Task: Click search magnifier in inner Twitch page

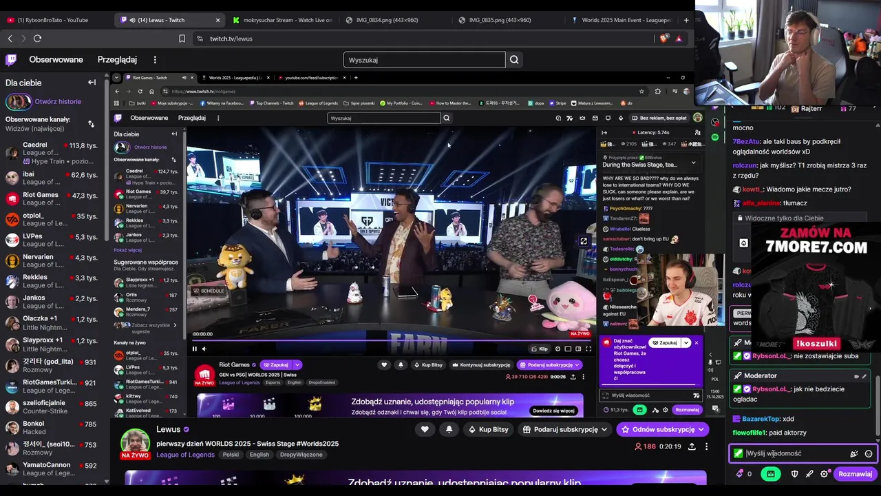Action: point(446,118)
